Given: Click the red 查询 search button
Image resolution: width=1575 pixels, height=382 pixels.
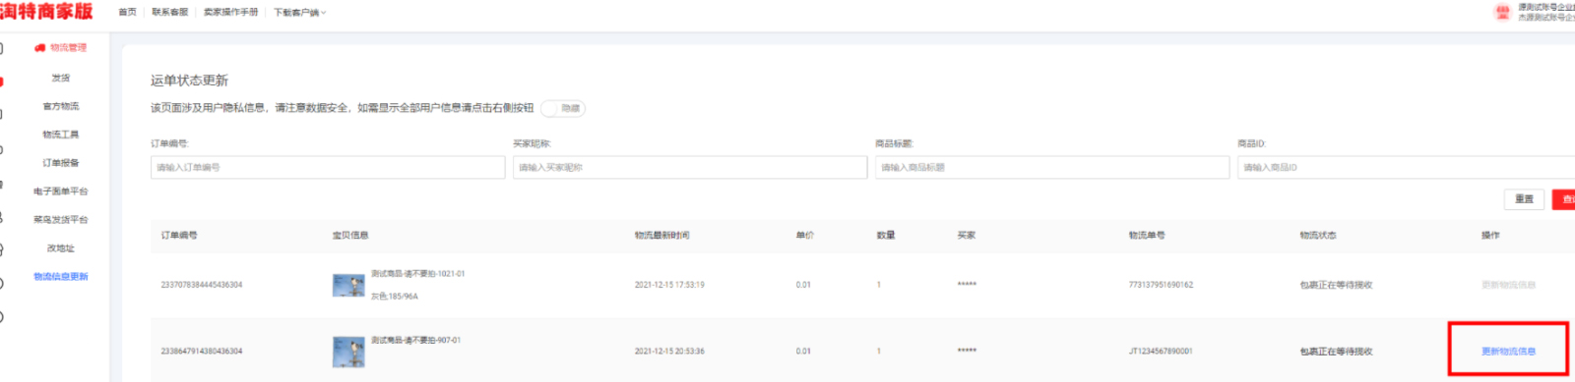Looking at the screenshot, I should click(1564, 199).
